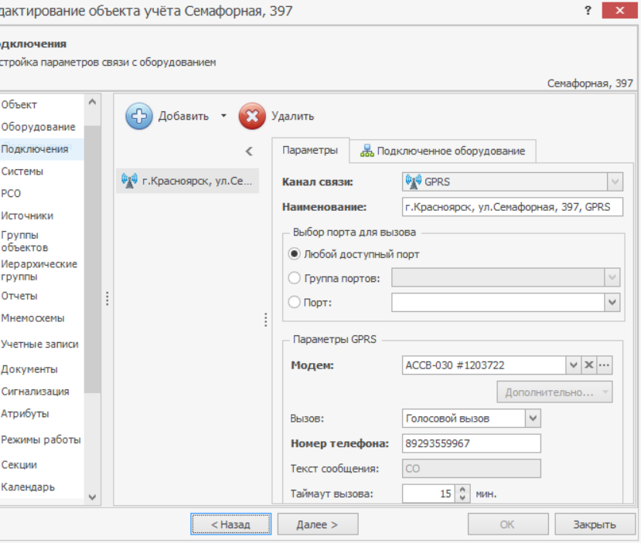Click the Назад button
This screenshot has height=543, width=641.
coord(230,524)
